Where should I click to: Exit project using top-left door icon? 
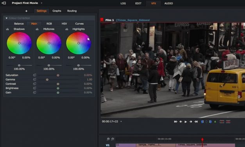(4, 3)
